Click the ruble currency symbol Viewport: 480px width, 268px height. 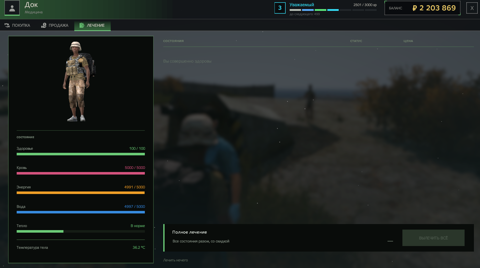point(415,8)
